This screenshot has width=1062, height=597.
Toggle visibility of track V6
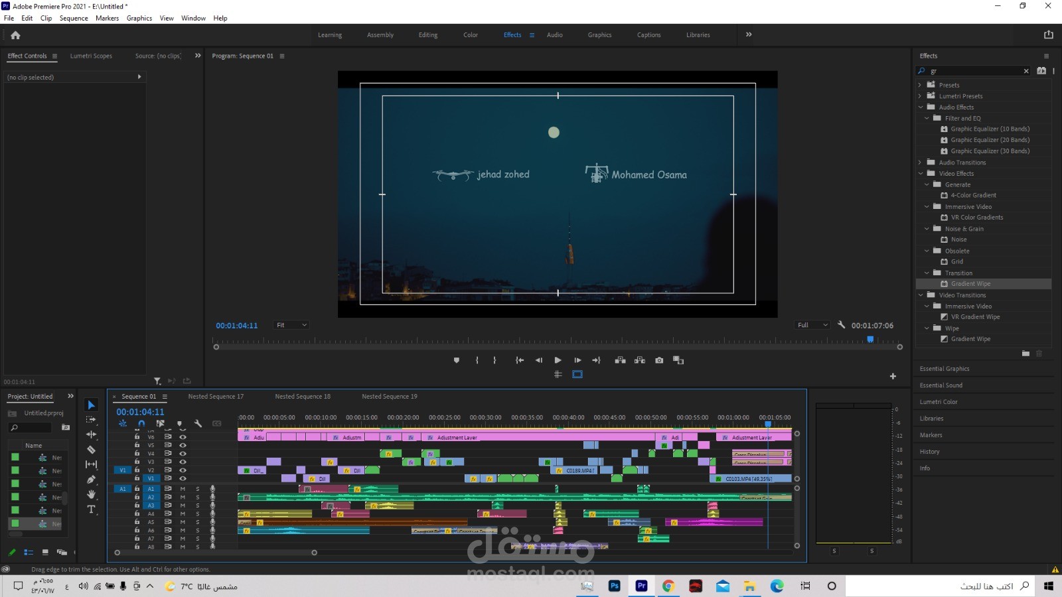(183, 437)
